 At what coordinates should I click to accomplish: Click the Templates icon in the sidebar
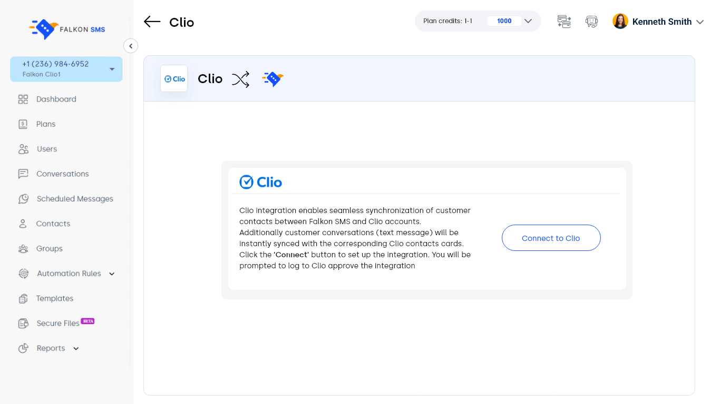[23, 299]
